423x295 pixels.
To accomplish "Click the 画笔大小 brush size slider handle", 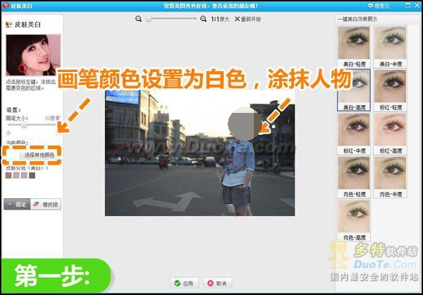I will click(24, 125).
